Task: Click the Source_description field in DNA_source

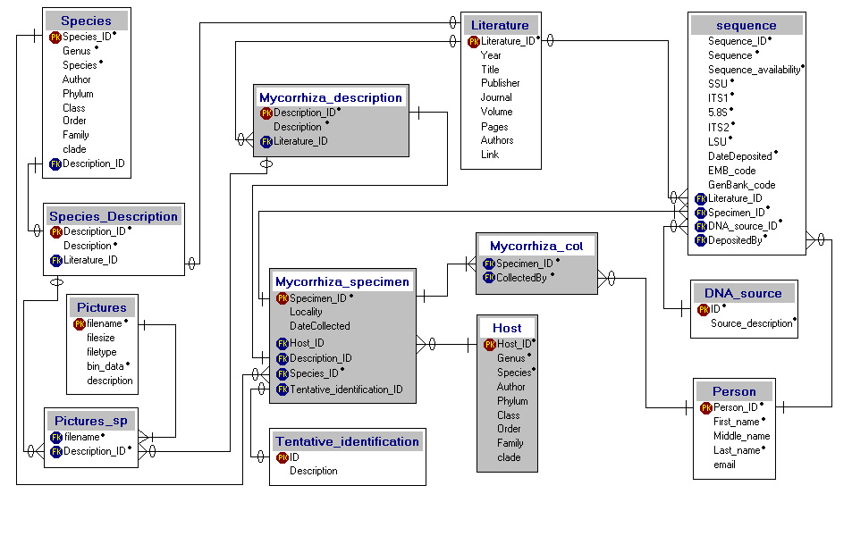Action: click(752, 323)
